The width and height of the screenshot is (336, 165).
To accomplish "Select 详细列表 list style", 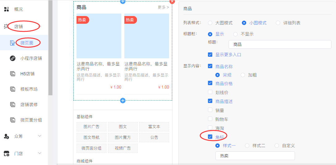I will (278, 23).
